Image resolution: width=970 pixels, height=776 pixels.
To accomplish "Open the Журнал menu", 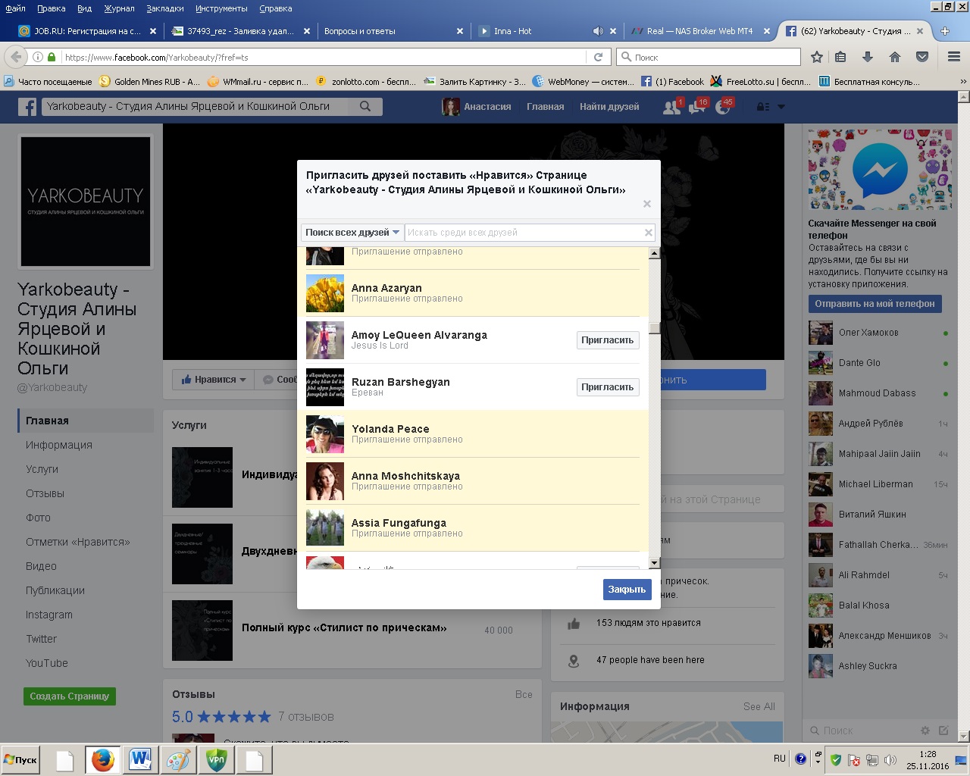I will (x=119, y=8).
